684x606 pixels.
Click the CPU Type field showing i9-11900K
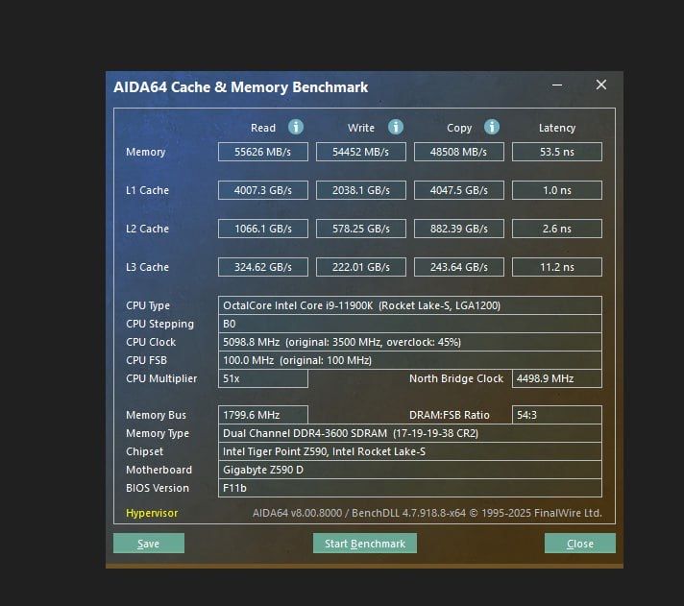coord(410,305)
